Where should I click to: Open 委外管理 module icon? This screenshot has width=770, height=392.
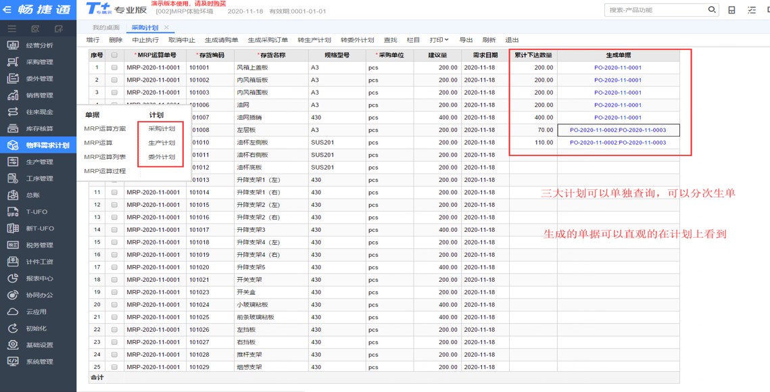point(14,78)
